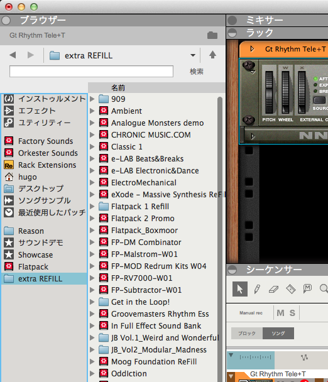Viewport: 328px width, 382px height.
Task: Select the mute tool in sequencer
Action: (x=307, y=288)
